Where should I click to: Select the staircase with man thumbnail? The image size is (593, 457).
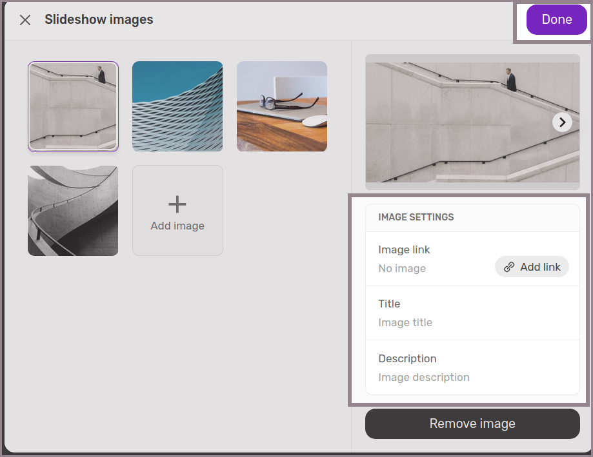pyautogui.click(x=73, y=106)
